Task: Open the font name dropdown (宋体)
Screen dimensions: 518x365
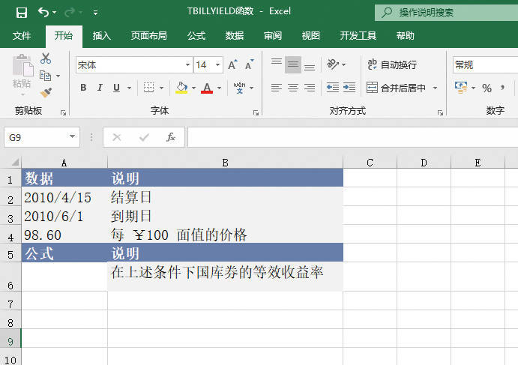Action: [x=186, y=65]
